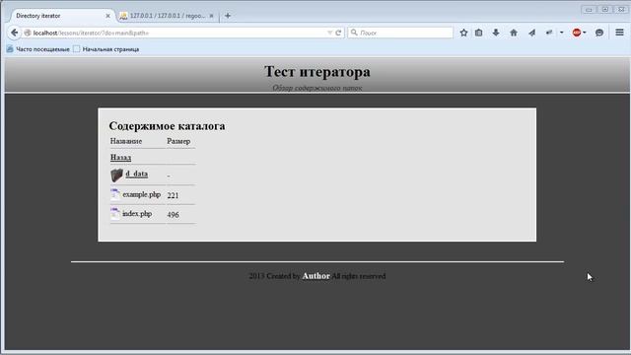Click the paper plane send icon
The width and height of the screenshot is (631, 355).
tap(532, 33)
